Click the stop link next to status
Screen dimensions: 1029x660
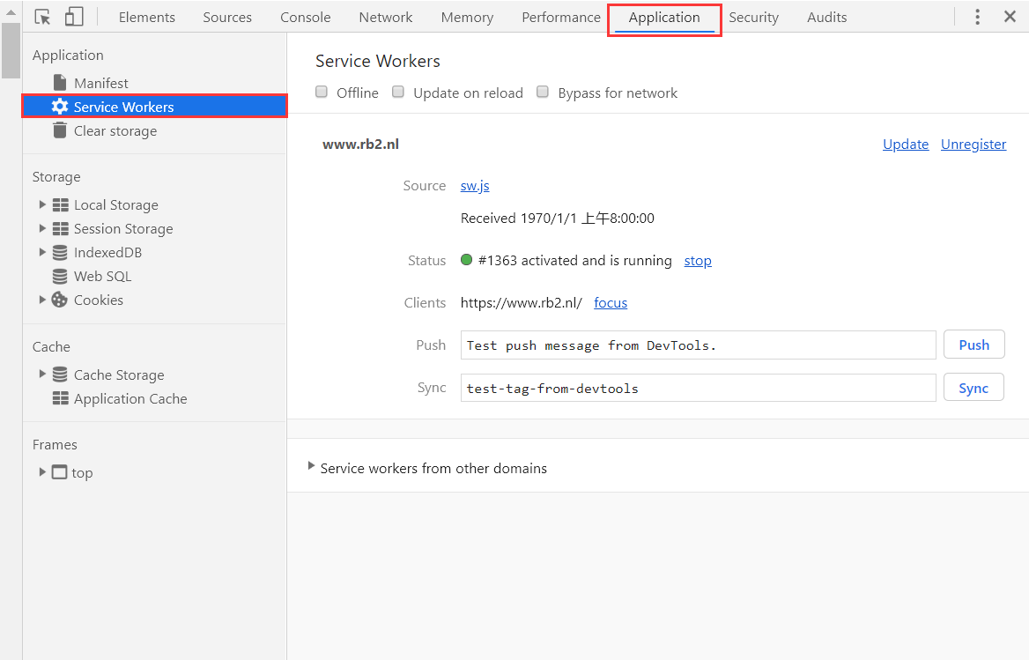[x=698, y=261]
